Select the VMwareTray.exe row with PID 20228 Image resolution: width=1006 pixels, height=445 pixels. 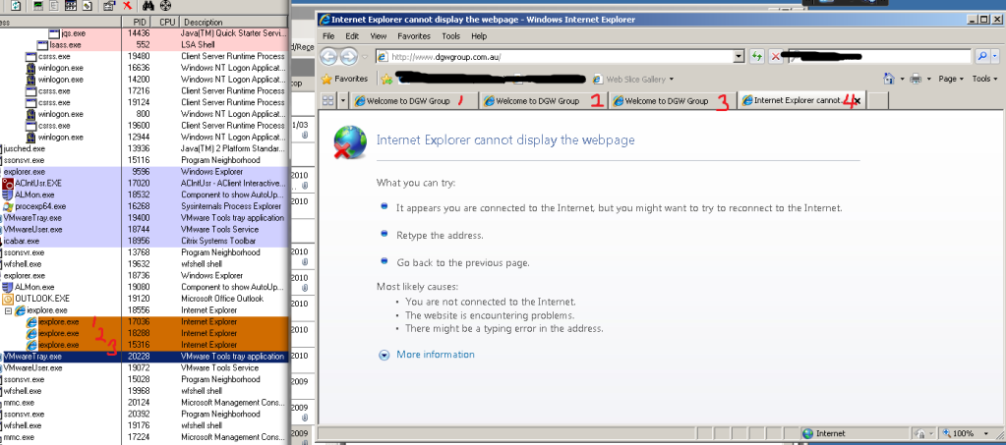point(145,357)
